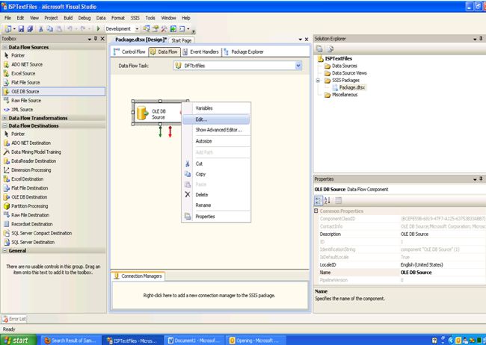Switch to the Event Handlers tab
486x345 pixels.
click(200, 52)
